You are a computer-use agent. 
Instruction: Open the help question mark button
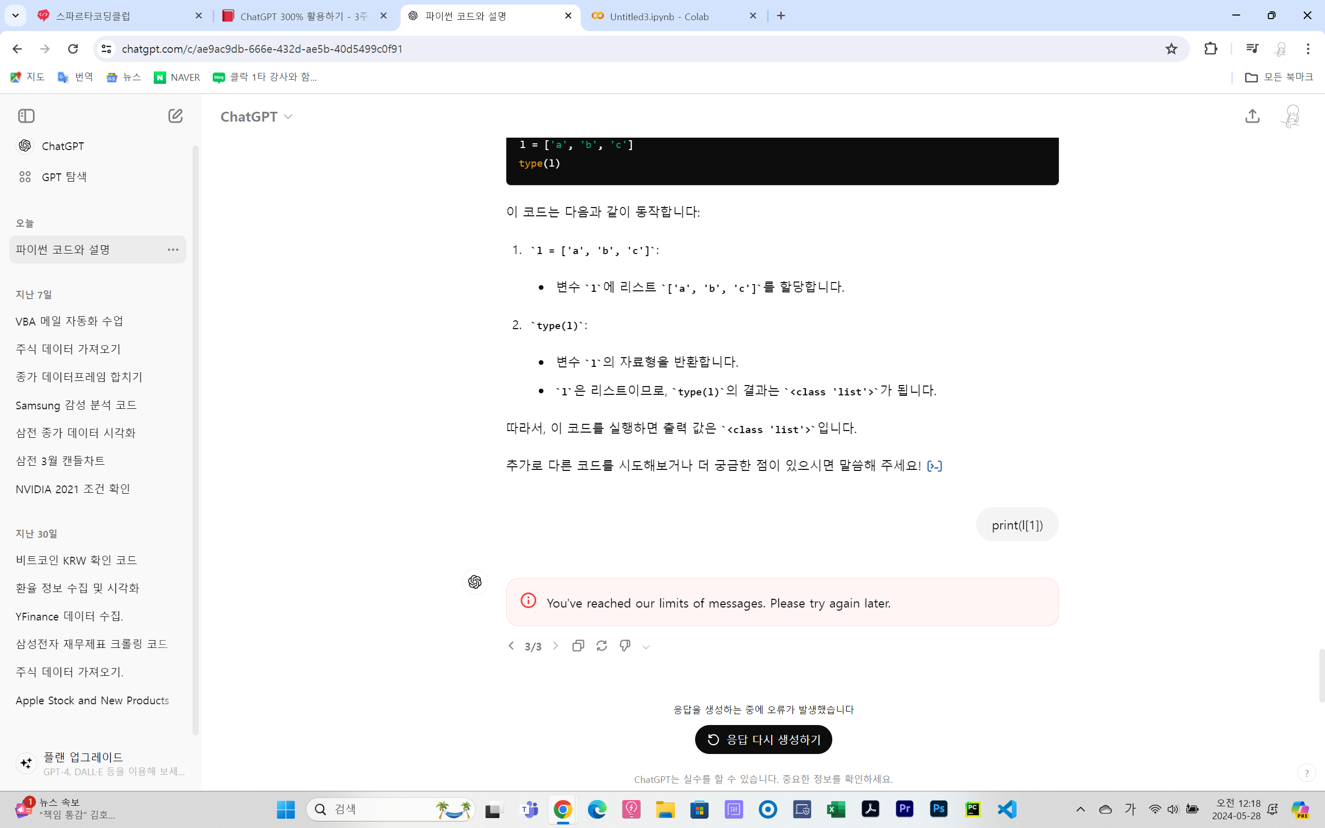(1306, 773)
